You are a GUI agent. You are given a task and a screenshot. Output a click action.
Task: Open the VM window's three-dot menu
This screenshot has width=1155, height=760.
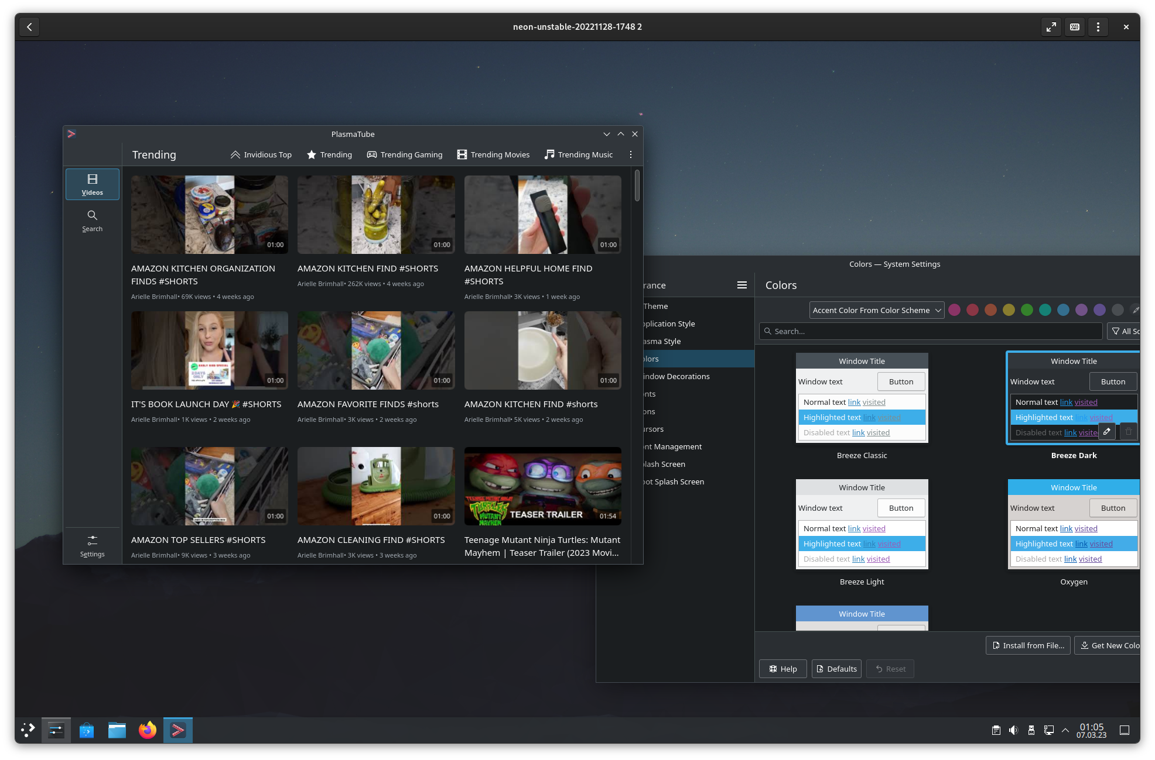1098,27
